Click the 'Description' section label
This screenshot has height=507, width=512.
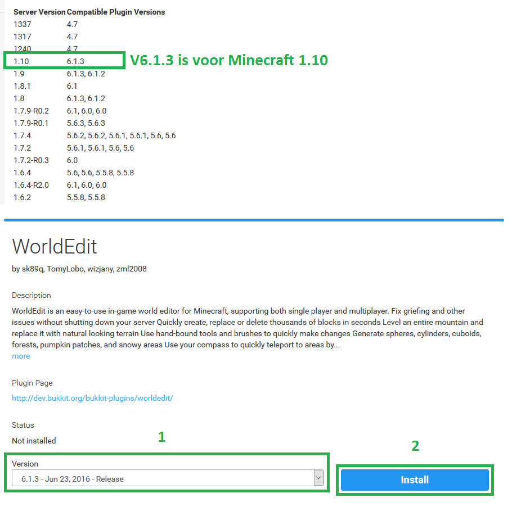click(x=32, y=295)
